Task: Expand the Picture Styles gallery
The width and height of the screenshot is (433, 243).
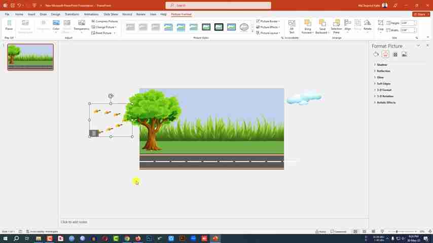Action: [252, 31]
